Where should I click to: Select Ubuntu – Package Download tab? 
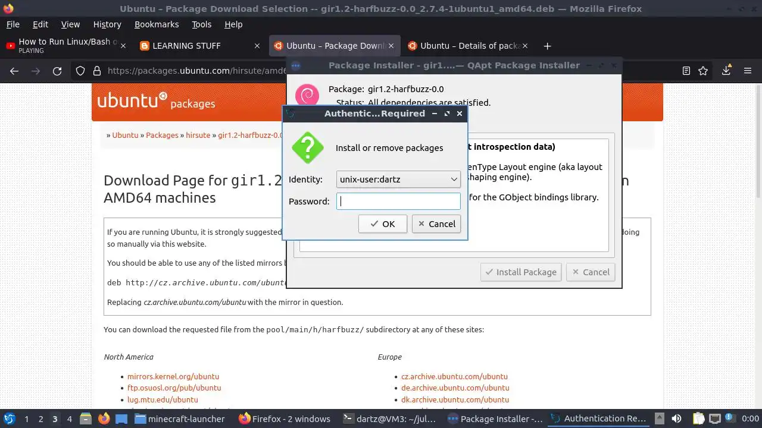(x=335, y=46)
